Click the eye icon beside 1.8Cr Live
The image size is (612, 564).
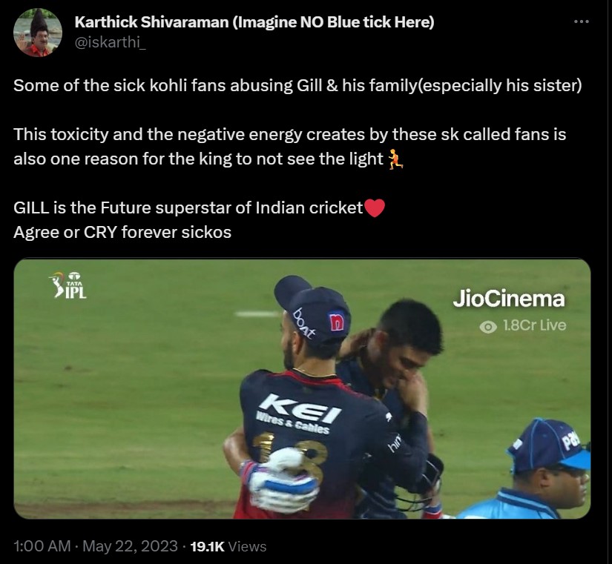[x=487, y=326]
